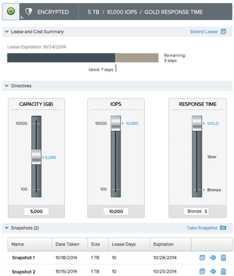Click the Remaining: 3 days label
The width and height of the screenshot is (234, 276).
click(x=175, y=58)
